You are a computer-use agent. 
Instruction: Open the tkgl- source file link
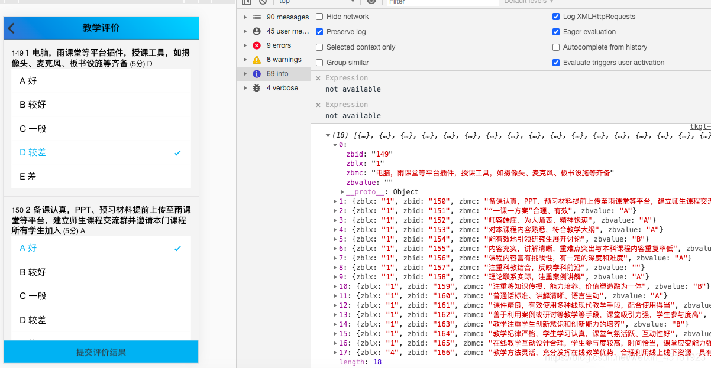(x=700, y=126)
